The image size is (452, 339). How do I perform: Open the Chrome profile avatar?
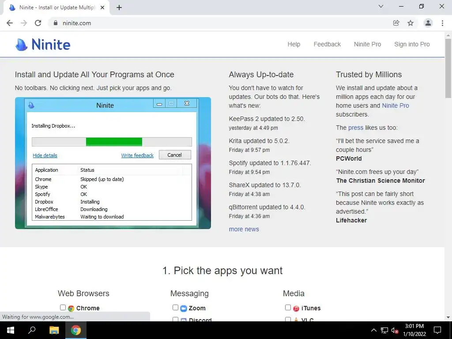pos(428,23)
